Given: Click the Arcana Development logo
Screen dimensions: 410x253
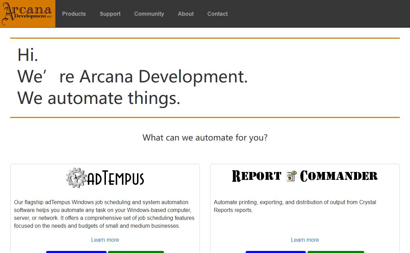Looking at the screenshot, I should [x=28, y=14].
